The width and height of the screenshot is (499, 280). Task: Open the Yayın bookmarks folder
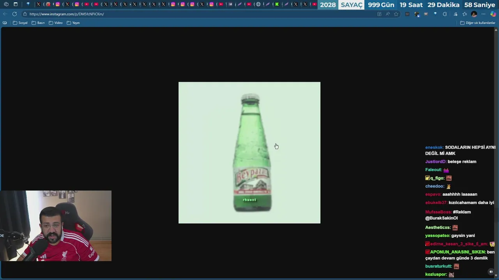[73, 23]
